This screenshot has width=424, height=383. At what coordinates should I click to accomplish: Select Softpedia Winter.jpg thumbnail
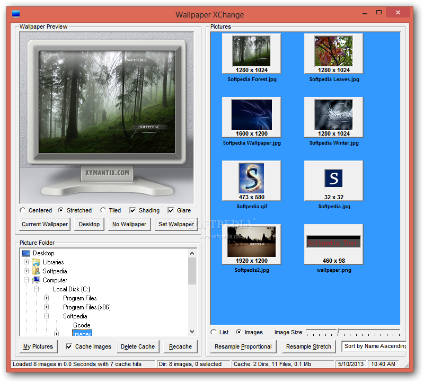point(334,117)
